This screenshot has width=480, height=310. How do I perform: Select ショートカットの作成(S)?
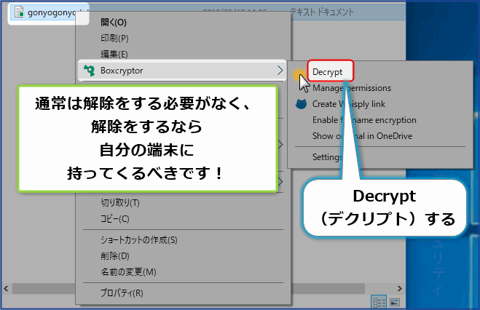coord(138,240)
